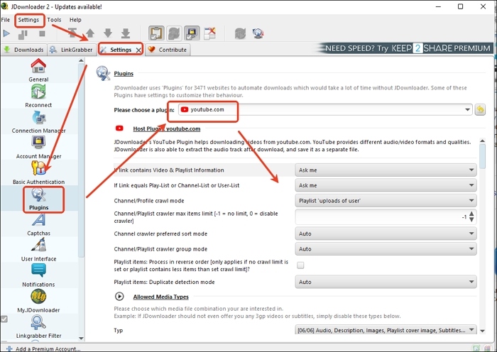Reset plugin settings with yellow arrow button
497x352 pixels.
(x=480, y=109)
